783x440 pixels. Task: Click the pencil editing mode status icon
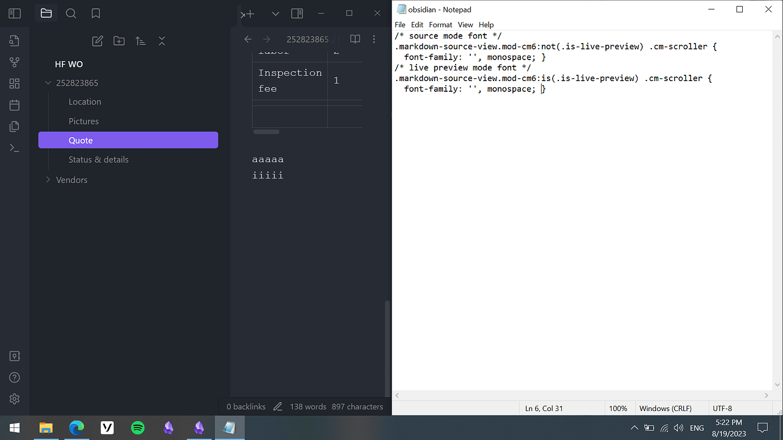pos(277,407)
